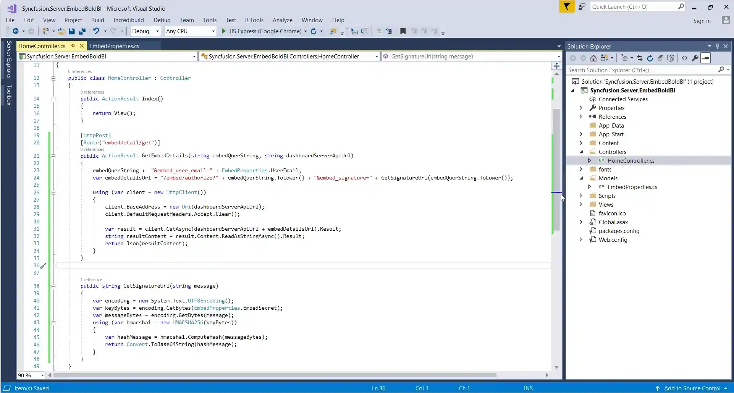Click Collapse All icon in Solution Explorer
This screenshot has height=393, width=734.
pos(660,58)
